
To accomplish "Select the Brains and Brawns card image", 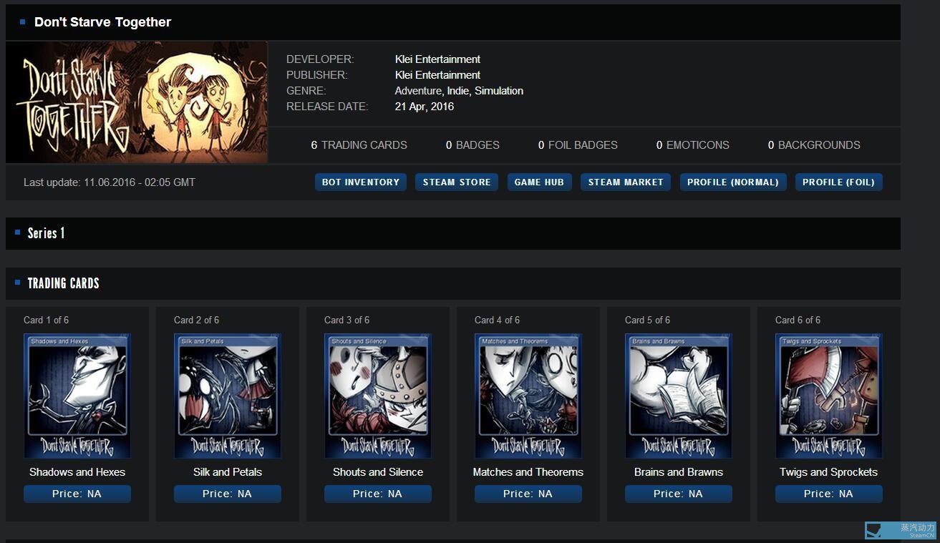I will [679, 396].
